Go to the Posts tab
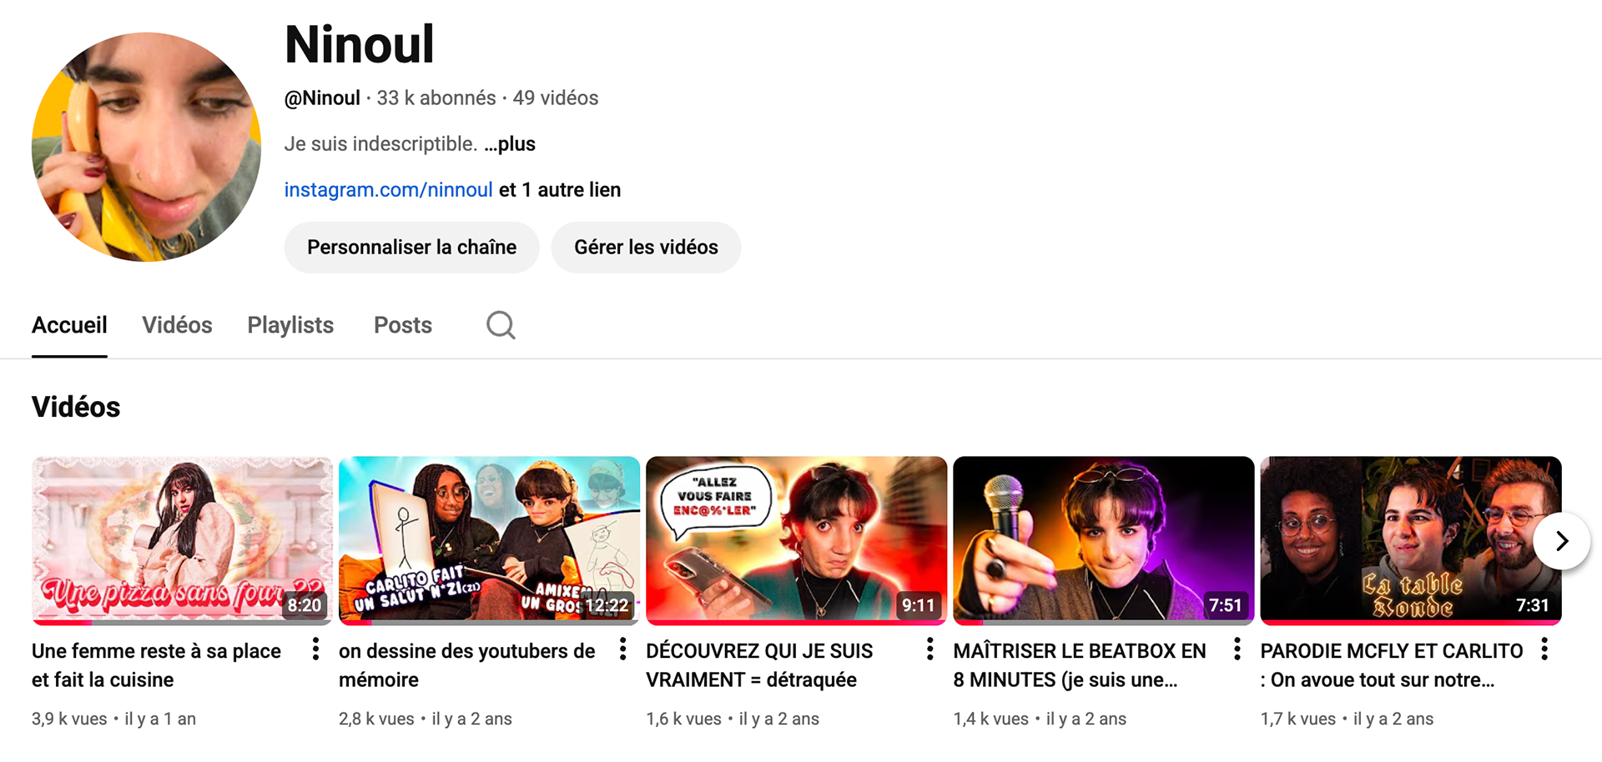Screen dimensions: 1602x762 coord(403,325)
